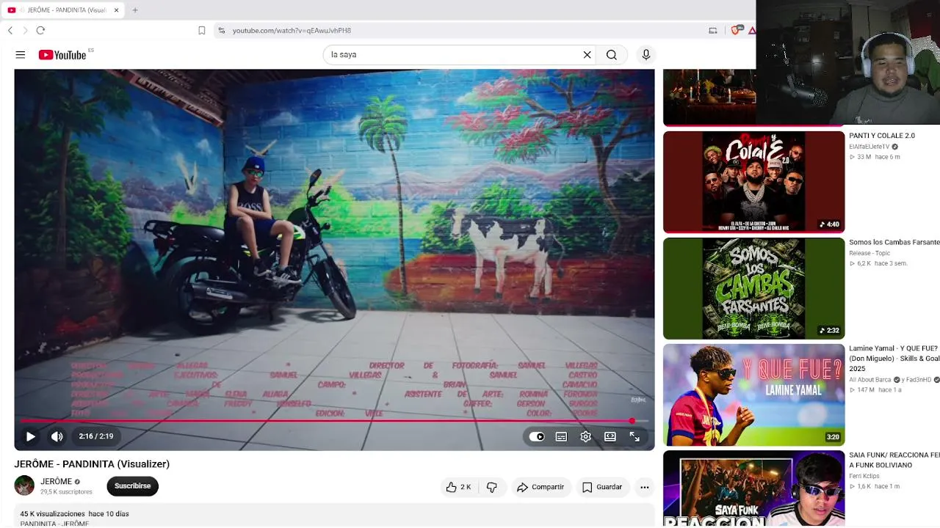This screenshot has height=528, width=940.
Task: Open PANTI Y COLALE 2.0 thumbnail
Action: coord(753,182)
